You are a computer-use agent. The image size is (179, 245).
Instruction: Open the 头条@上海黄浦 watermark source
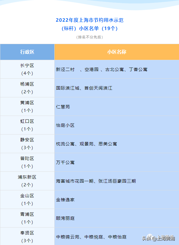click(158, 238)
